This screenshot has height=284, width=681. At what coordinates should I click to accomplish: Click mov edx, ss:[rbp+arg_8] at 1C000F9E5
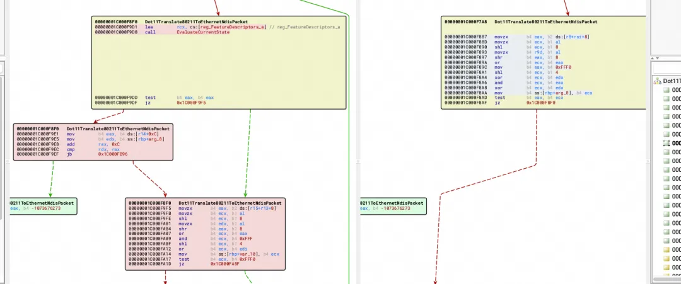(x=90, y=139)
